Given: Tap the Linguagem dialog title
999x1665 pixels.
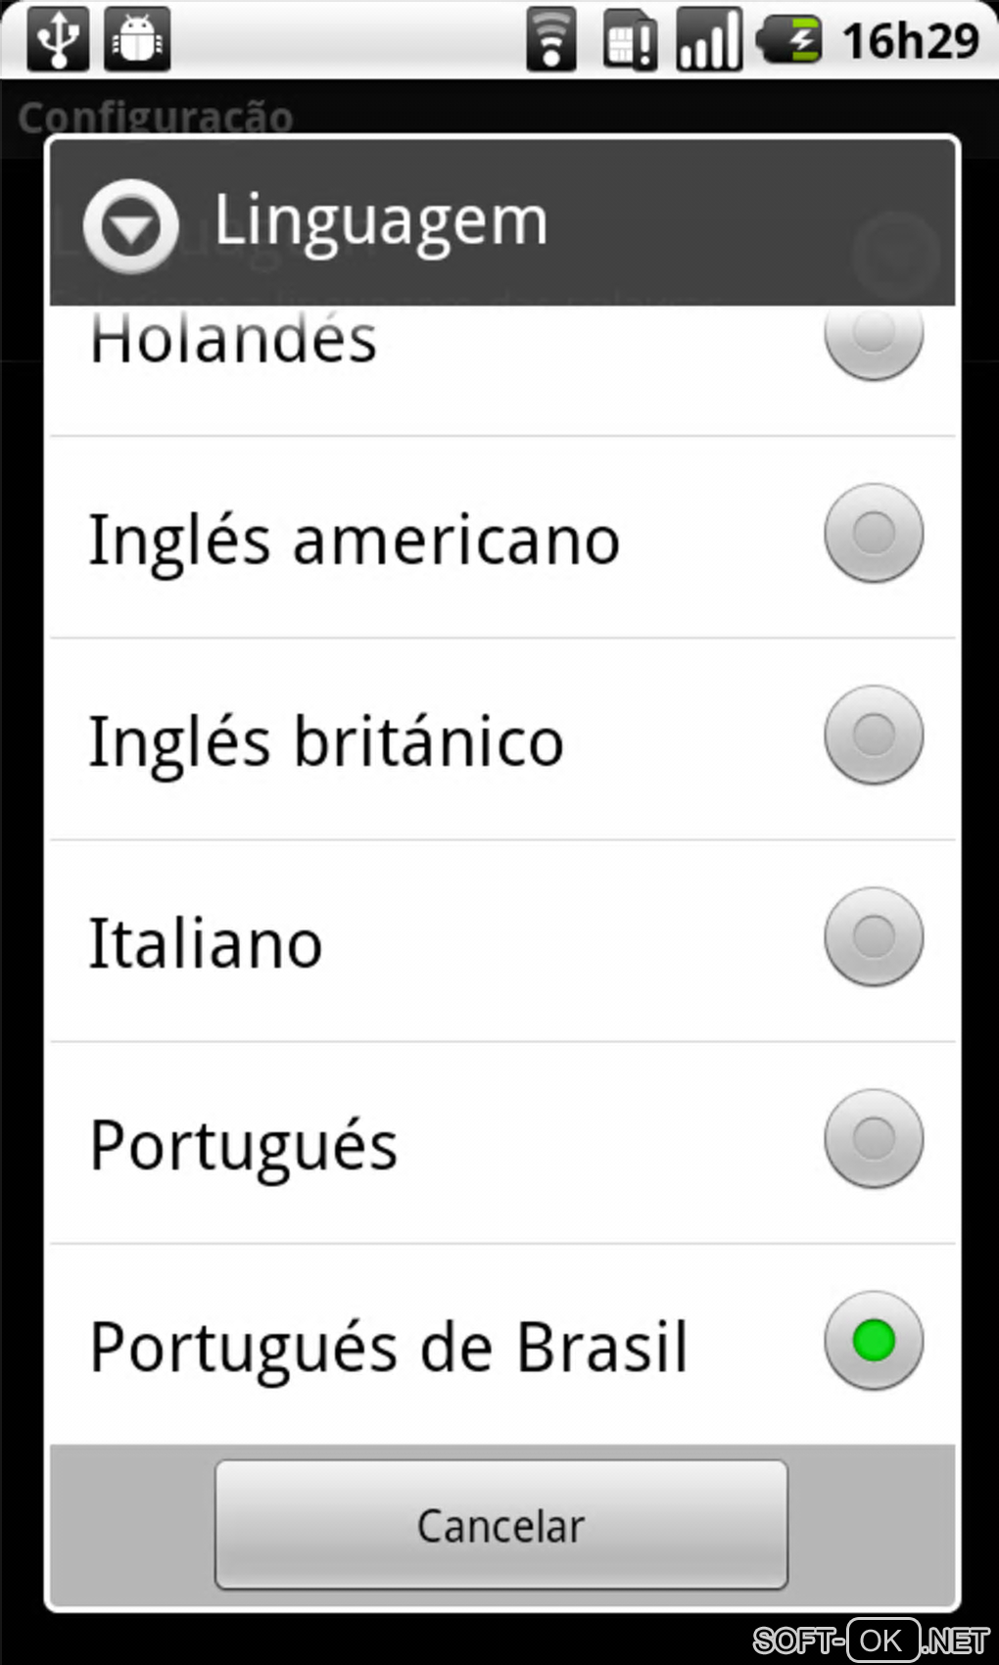Looking at the screenshot, I should pos(380,221).
